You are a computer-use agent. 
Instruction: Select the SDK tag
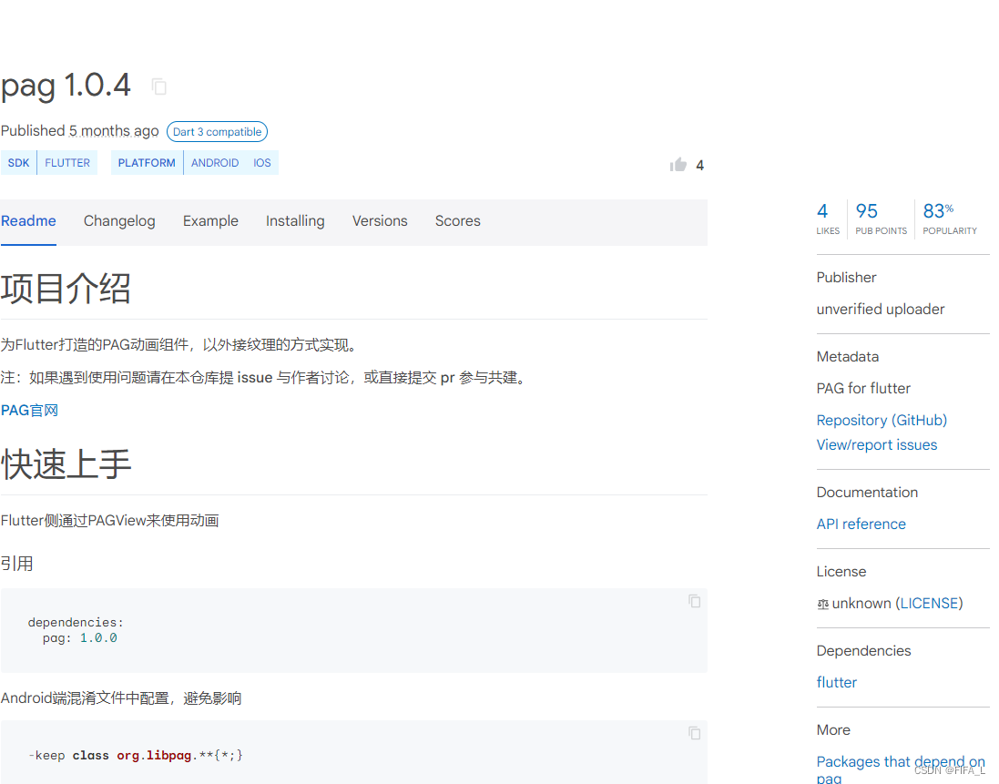click(18, 163)
